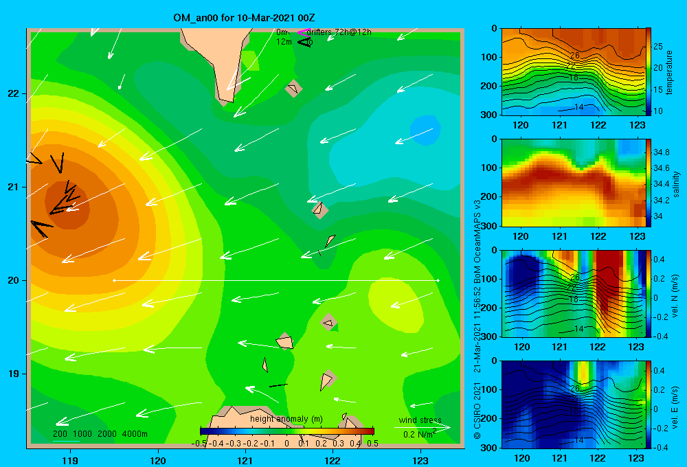Click the west endpoint of the 20N transect line
This screenshot has height=467, width=687.
[x=114, y=280]
